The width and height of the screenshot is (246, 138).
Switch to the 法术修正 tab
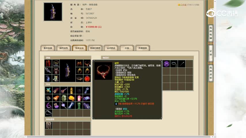point(111,48)
